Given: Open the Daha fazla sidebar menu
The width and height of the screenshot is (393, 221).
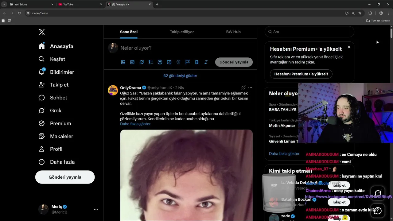Looking at the screenshot, I should (x=56, y=162).
